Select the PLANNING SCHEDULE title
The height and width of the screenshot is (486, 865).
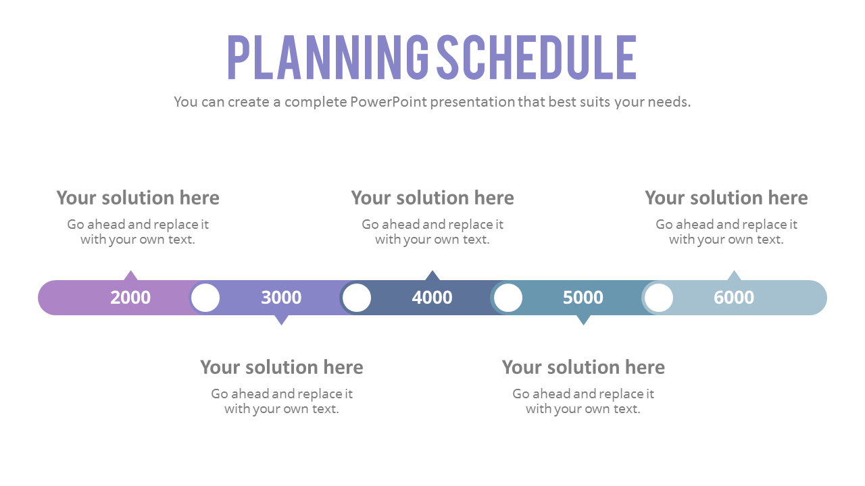432,57
